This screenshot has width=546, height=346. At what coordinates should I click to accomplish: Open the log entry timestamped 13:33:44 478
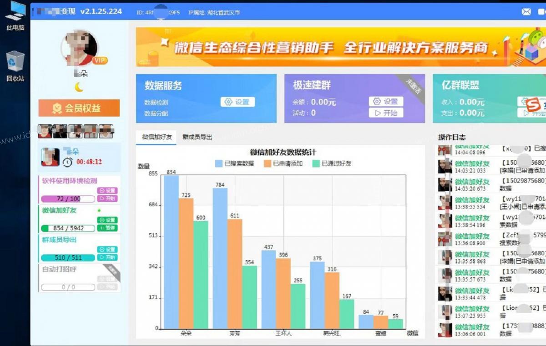491,294
